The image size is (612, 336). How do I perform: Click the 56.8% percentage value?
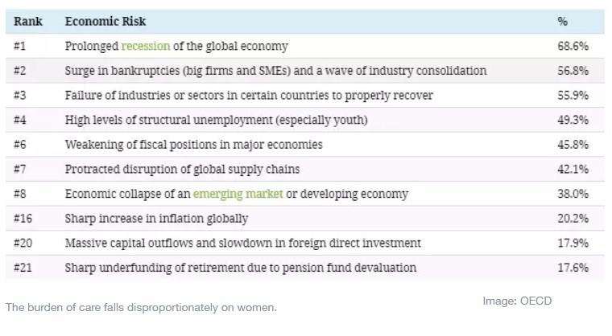(x=573, y=71)
